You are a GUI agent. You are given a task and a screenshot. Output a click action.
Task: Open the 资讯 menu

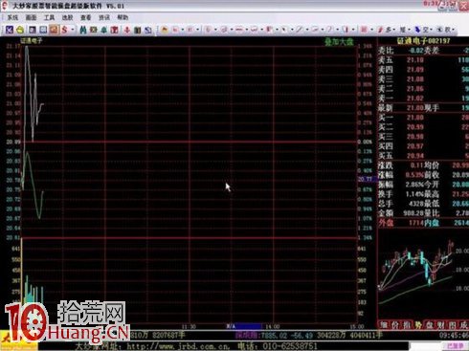(x=104, y=18)
